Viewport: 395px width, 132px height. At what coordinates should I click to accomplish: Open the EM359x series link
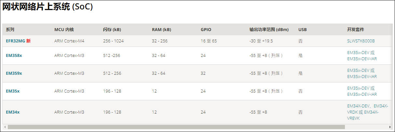[14, 73]
